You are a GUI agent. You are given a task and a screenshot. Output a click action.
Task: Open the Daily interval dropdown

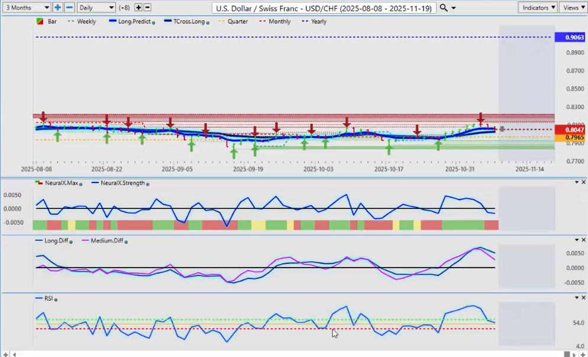[x=96, y=8]
